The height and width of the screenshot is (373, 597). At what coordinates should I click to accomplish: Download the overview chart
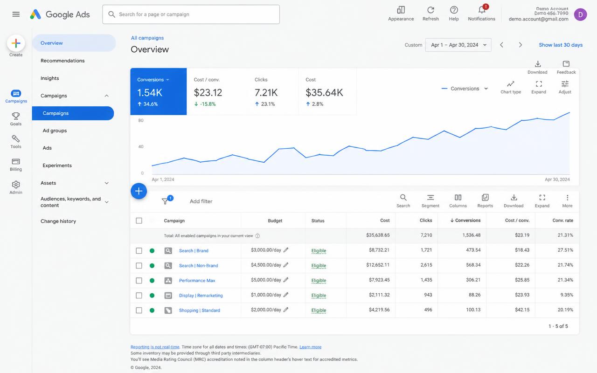537,67
